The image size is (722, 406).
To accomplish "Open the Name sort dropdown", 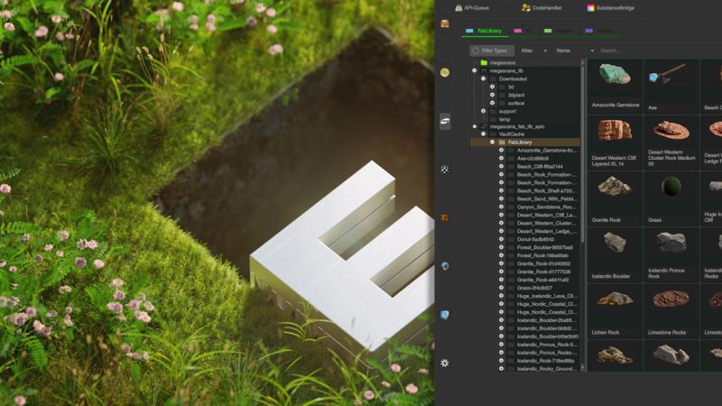I will click(x=575, y=51).
